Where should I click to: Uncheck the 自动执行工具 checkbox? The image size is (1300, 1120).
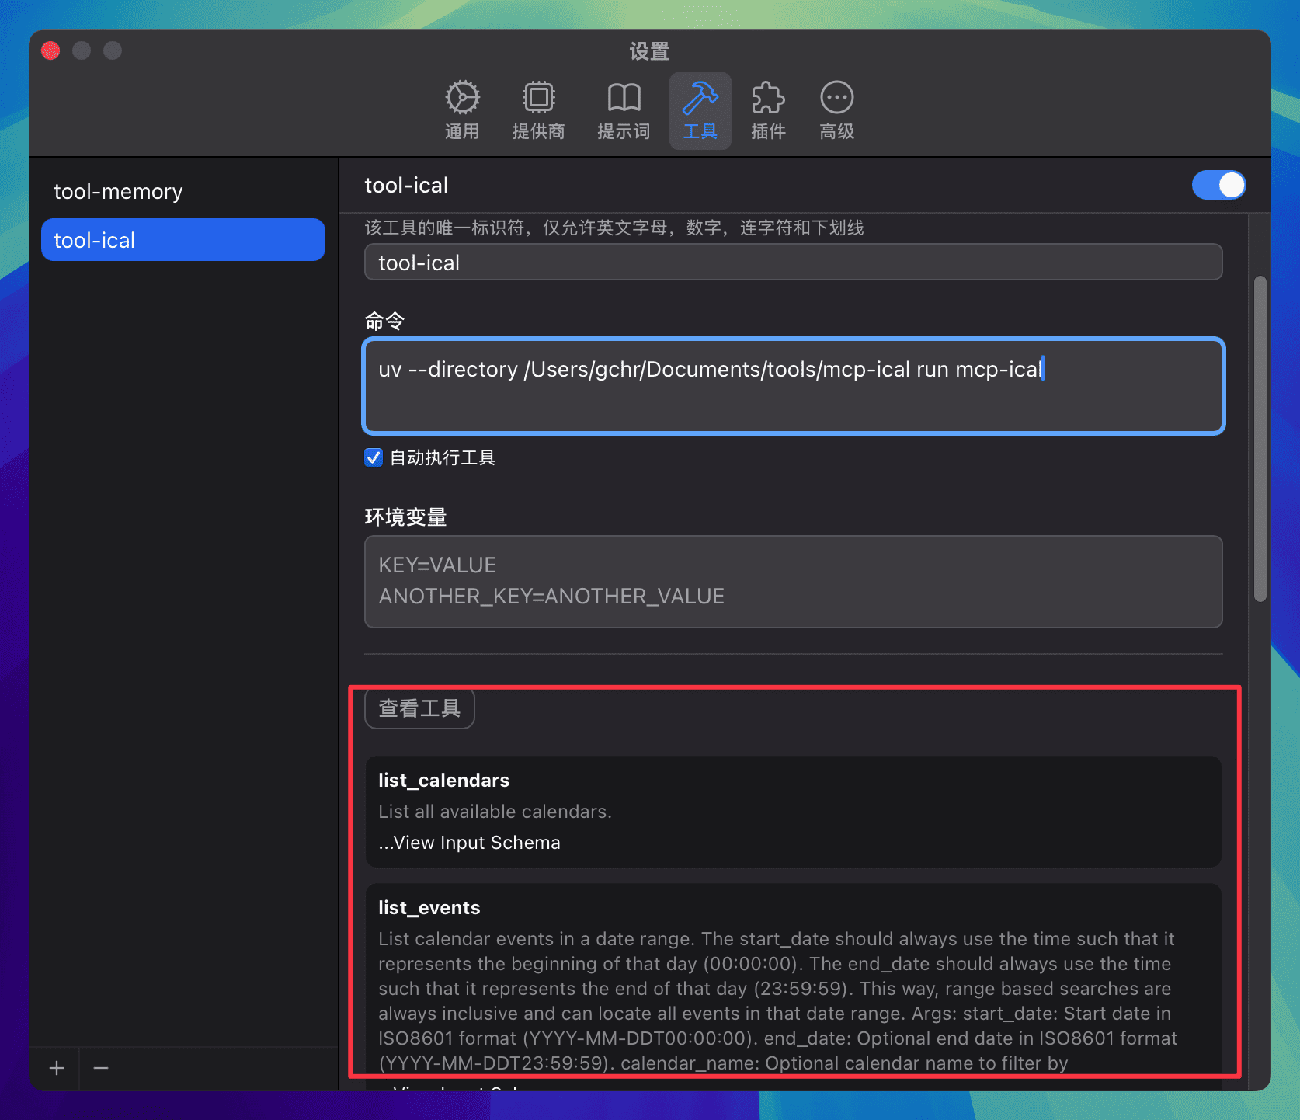click(374, 457)
